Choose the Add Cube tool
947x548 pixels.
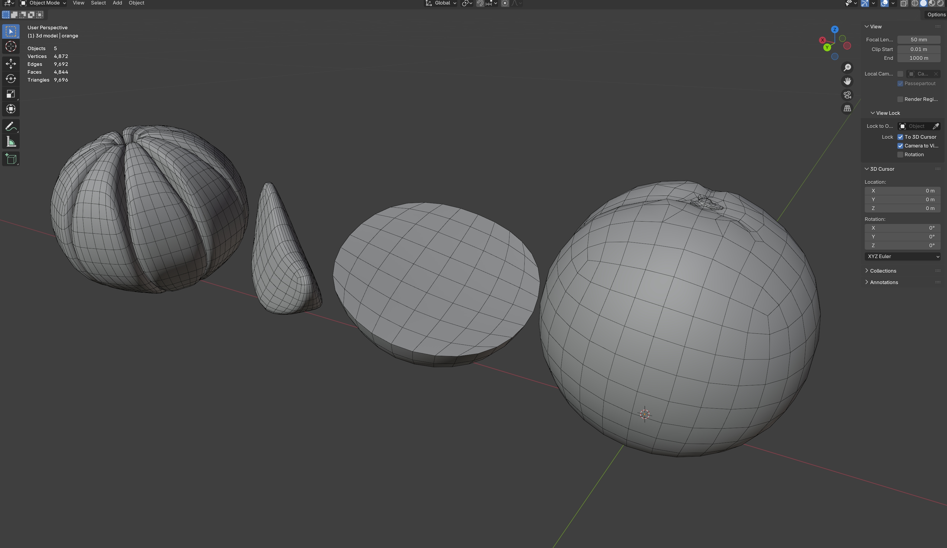(x=11, y=159)
